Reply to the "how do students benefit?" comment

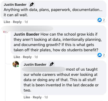(27, 57)
